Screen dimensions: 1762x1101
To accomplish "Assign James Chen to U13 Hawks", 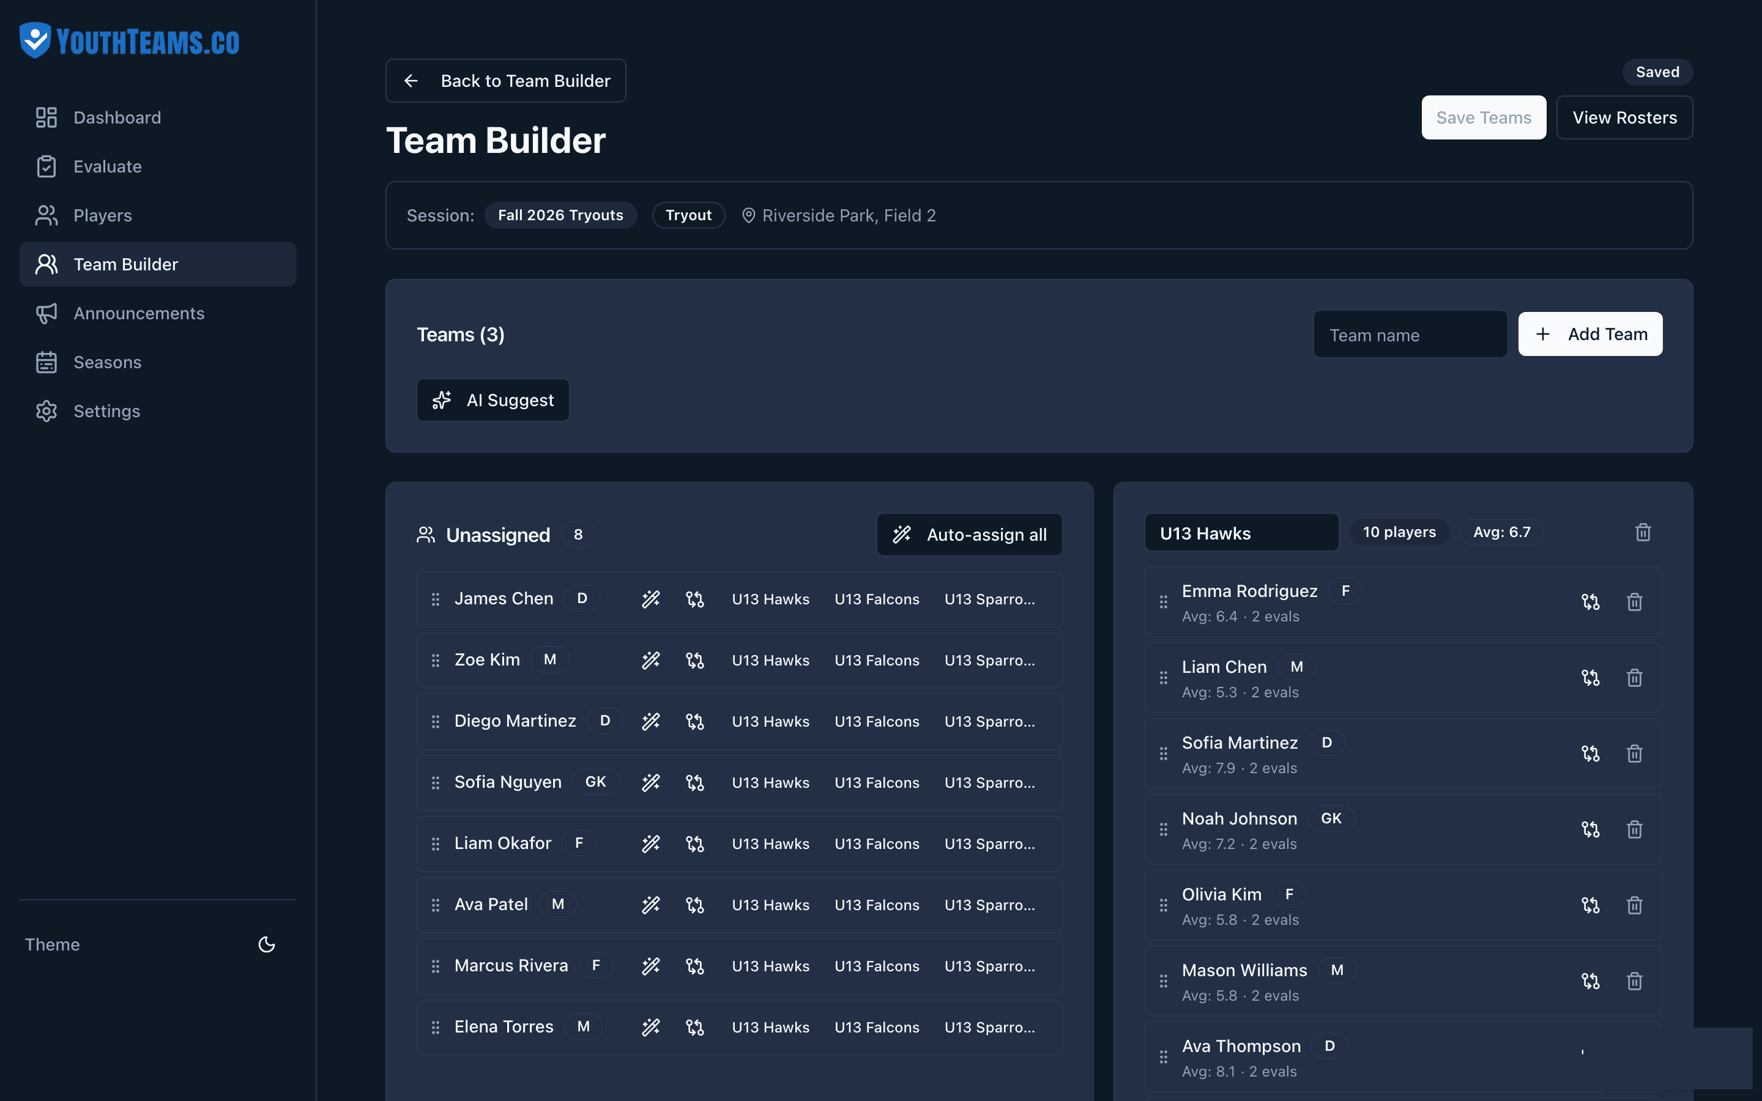I will (770, 599).
